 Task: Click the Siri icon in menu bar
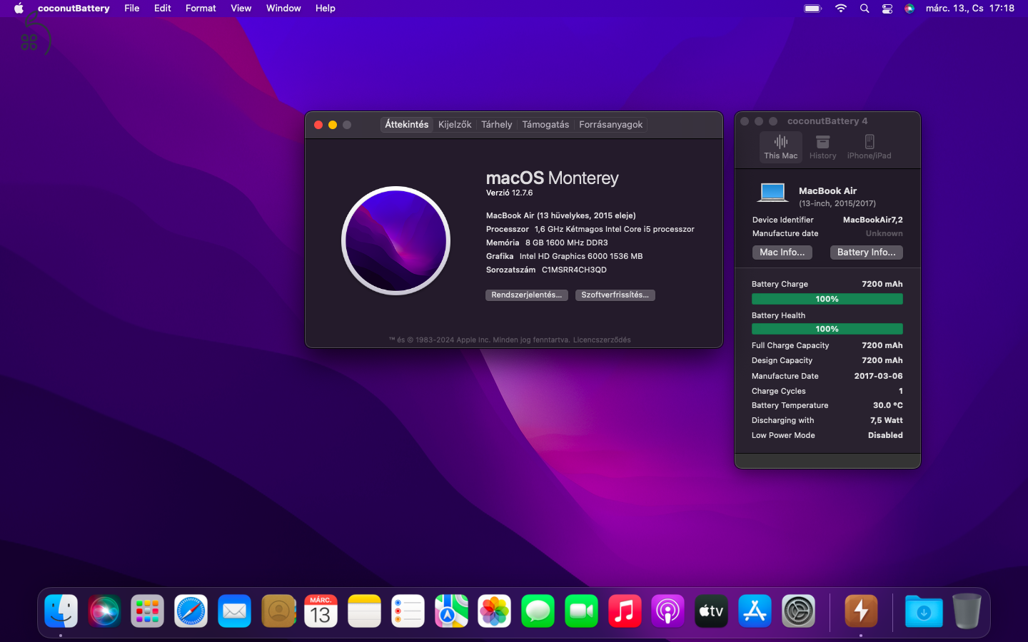[x=909, y=9]
